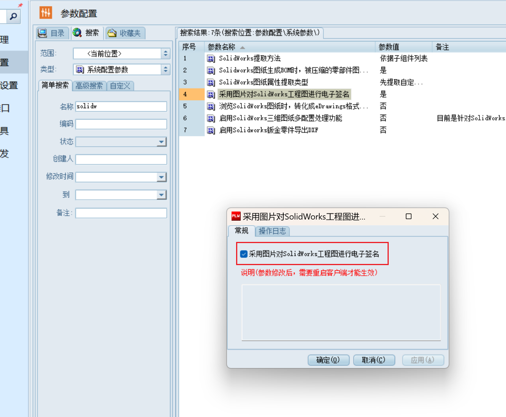This screenshot has width=506, height=417.
Task: Click remark 目前是针对SolidWorks
Action: click(471, 118)
